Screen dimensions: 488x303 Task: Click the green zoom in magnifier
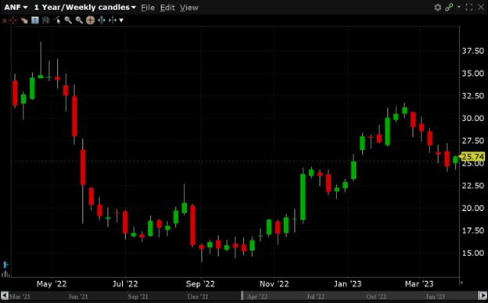point(68,20)
